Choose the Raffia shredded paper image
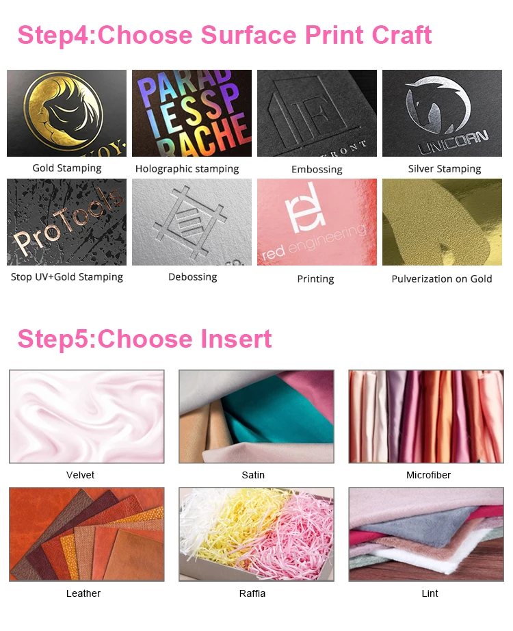 (x=256, y=535)
